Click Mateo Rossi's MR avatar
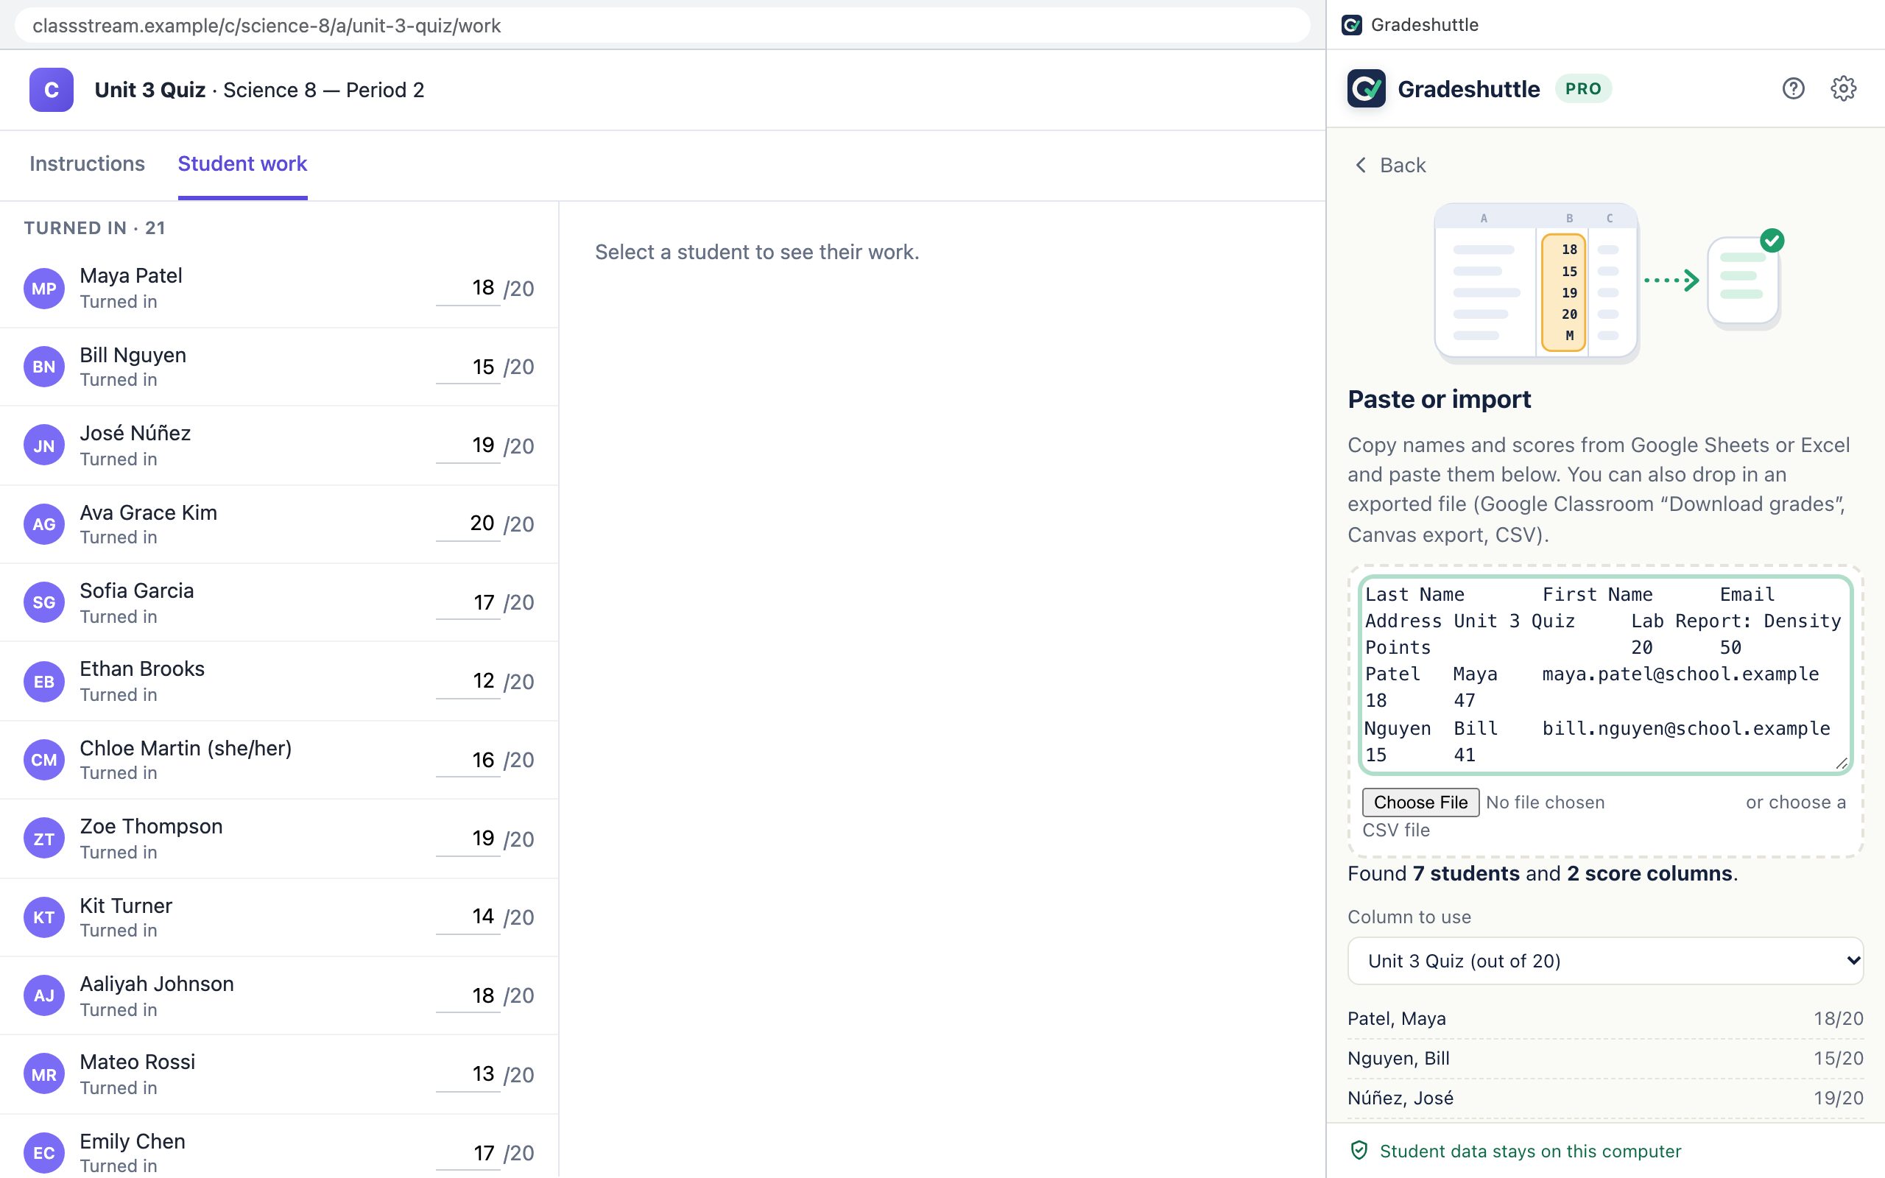1885x1178 pixels. pyautogui.click(x=43, y=1074)
